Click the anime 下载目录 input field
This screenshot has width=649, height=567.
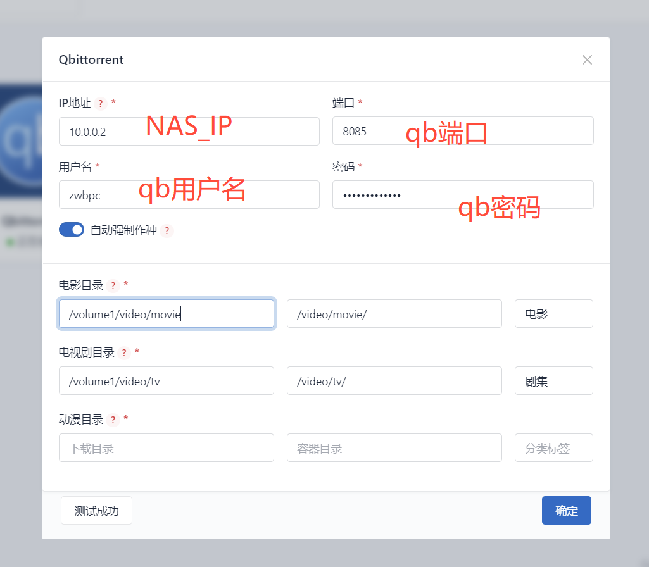click(167, 448)
